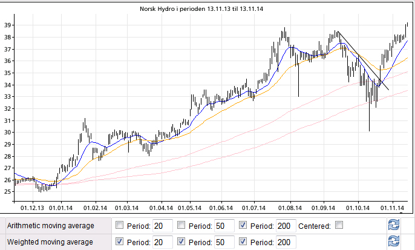Click the 39 value on the price axis
The height and width of the screenshot is (250, 415).
coord(7,25)
